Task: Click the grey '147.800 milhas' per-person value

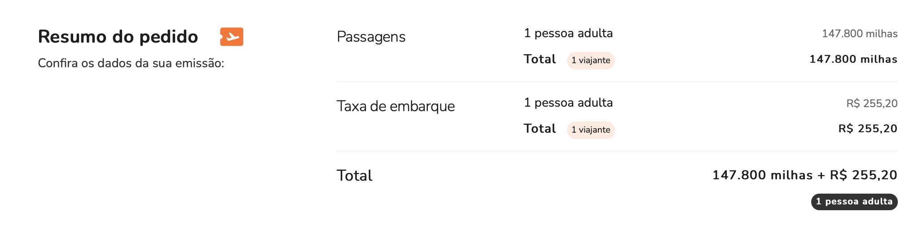Action: [x=860, y=34]
